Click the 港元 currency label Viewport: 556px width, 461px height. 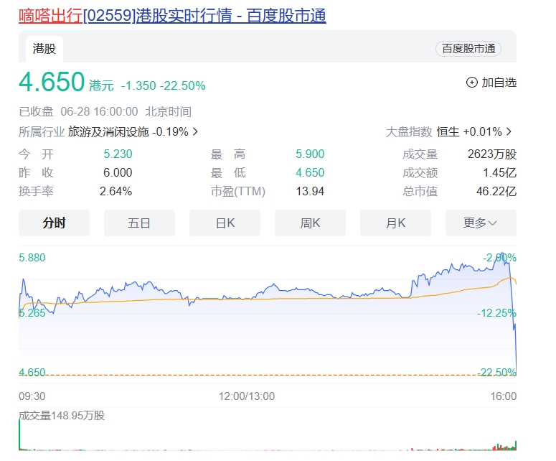(x=101, y=85)
